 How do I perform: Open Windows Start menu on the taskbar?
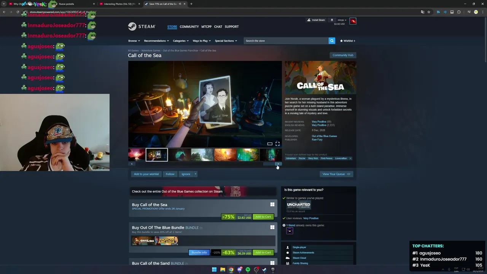[214, 269]
